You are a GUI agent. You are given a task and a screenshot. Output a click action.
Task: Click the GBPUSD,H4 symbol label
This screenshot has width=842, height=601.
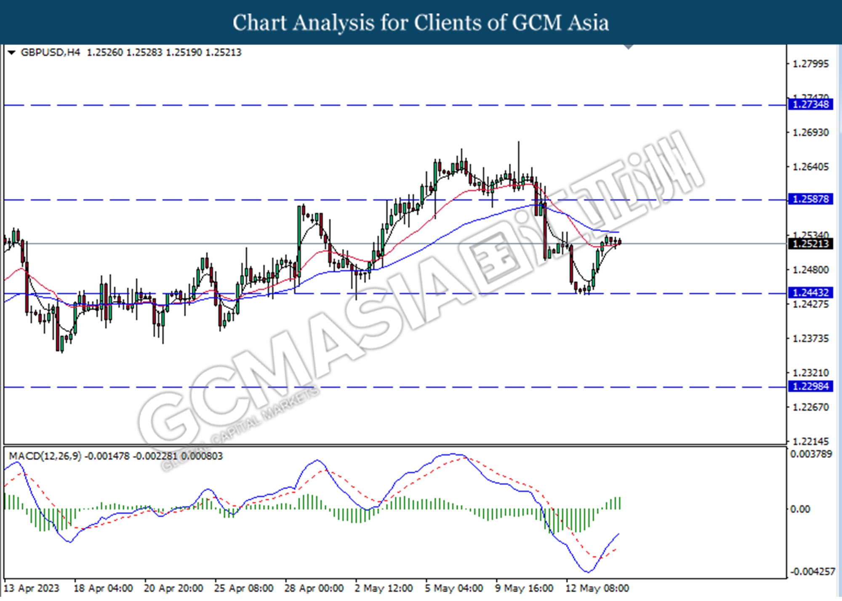click(x=50, y=52)
